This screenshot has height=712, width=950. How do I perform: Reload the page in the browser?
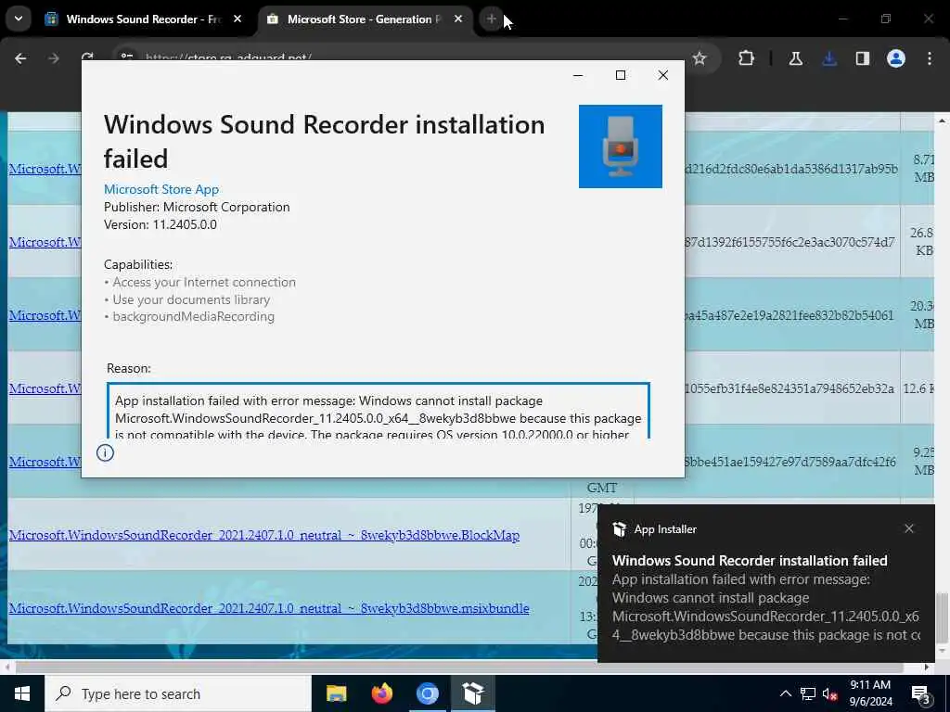tap(87, 58)
